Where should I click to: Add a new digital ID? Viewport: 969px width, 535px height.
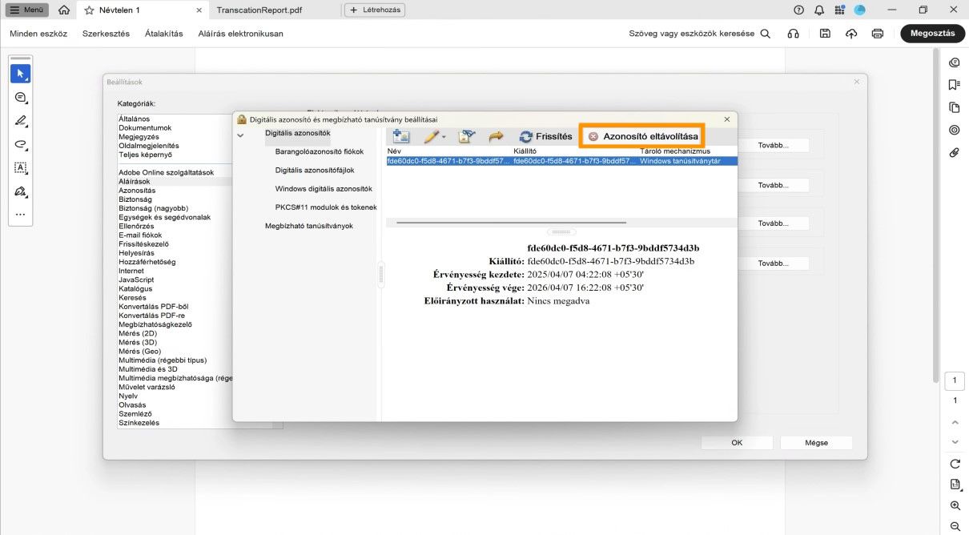pyautogui.click(x=401, y=135)
